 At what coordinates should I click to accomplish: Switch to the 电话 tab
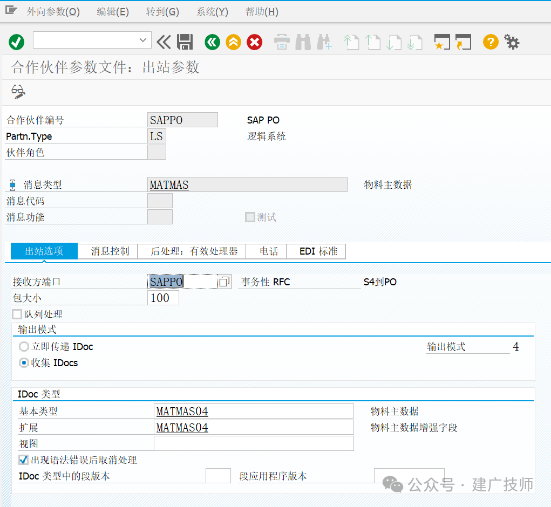pyautogui.click(x=267, y=251)
